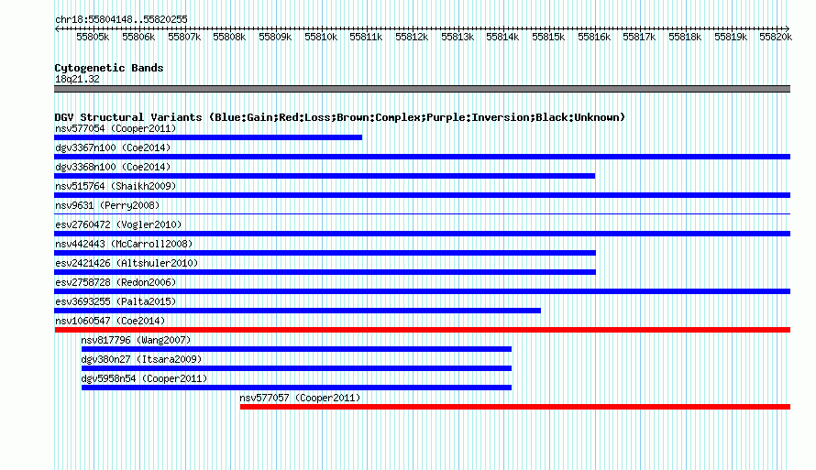This screenshot has width=816, height=470.
Task: Click the chr18:55804148..55820255 coordinates text
Action: (121, 19)
